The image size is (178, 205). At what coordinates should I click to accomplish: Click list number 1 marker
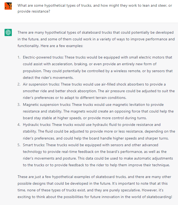coord(19,57)
